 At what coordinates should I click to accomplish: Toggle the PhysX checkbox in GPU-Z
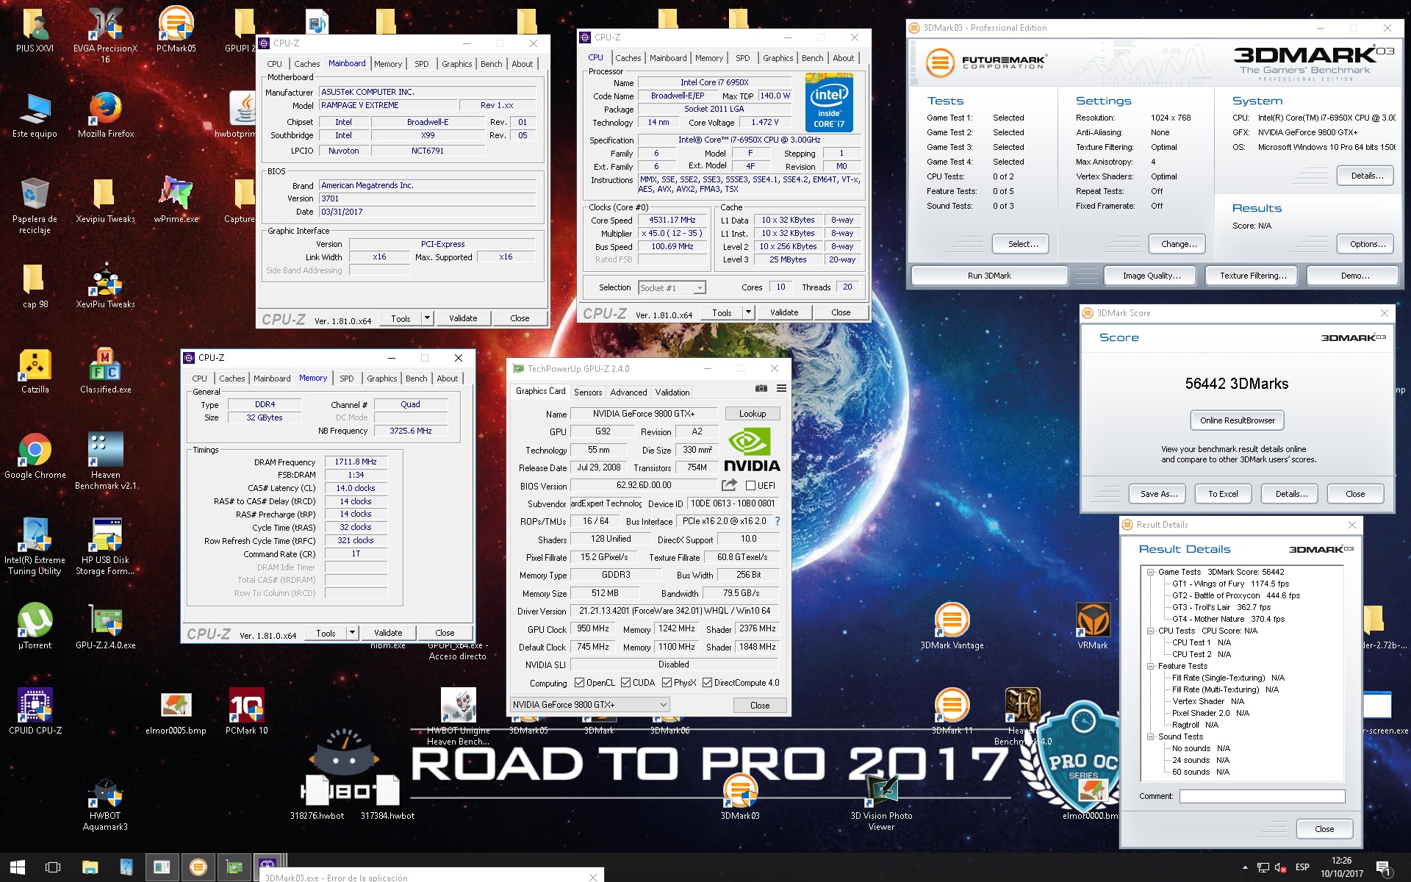[667, 683]
